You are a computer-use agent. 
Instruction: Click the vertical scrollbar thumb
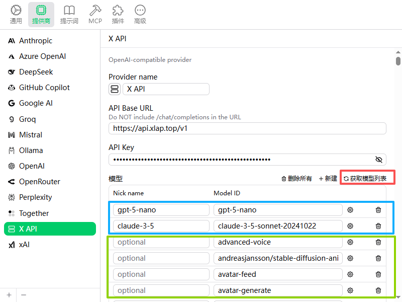398,61
